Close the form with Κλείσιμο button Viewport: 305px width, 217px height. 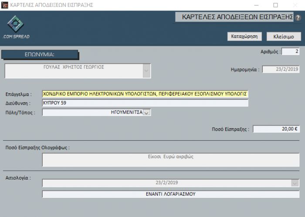click(284, 36)
